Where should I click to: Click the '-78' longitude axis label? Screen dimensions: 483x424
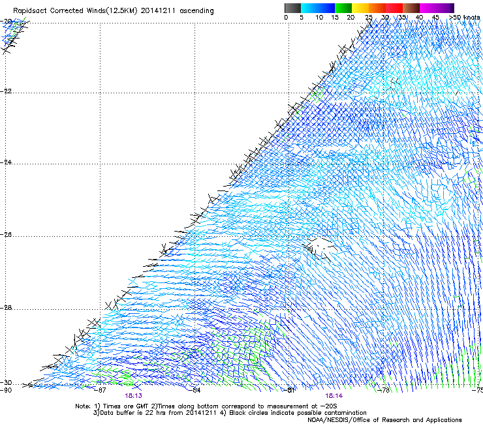coord(384,390)
